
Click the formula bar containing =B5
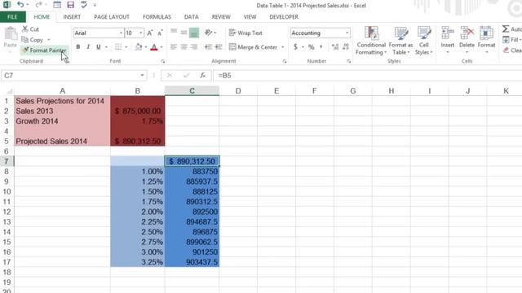point(368,76)
